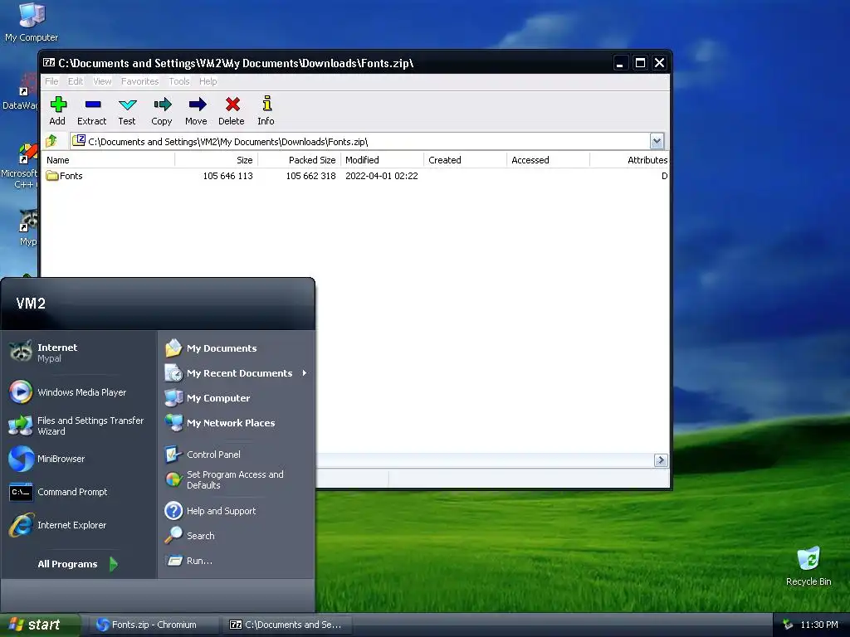This screenshot has width=850, height=637.
Task: Launch MiniBrowser from Start menu
Action: tap(79, 459)
